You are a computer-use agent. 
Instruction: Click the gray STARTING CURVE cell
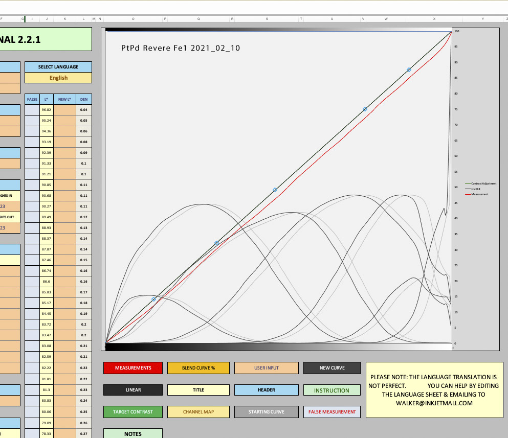[266, 412]
